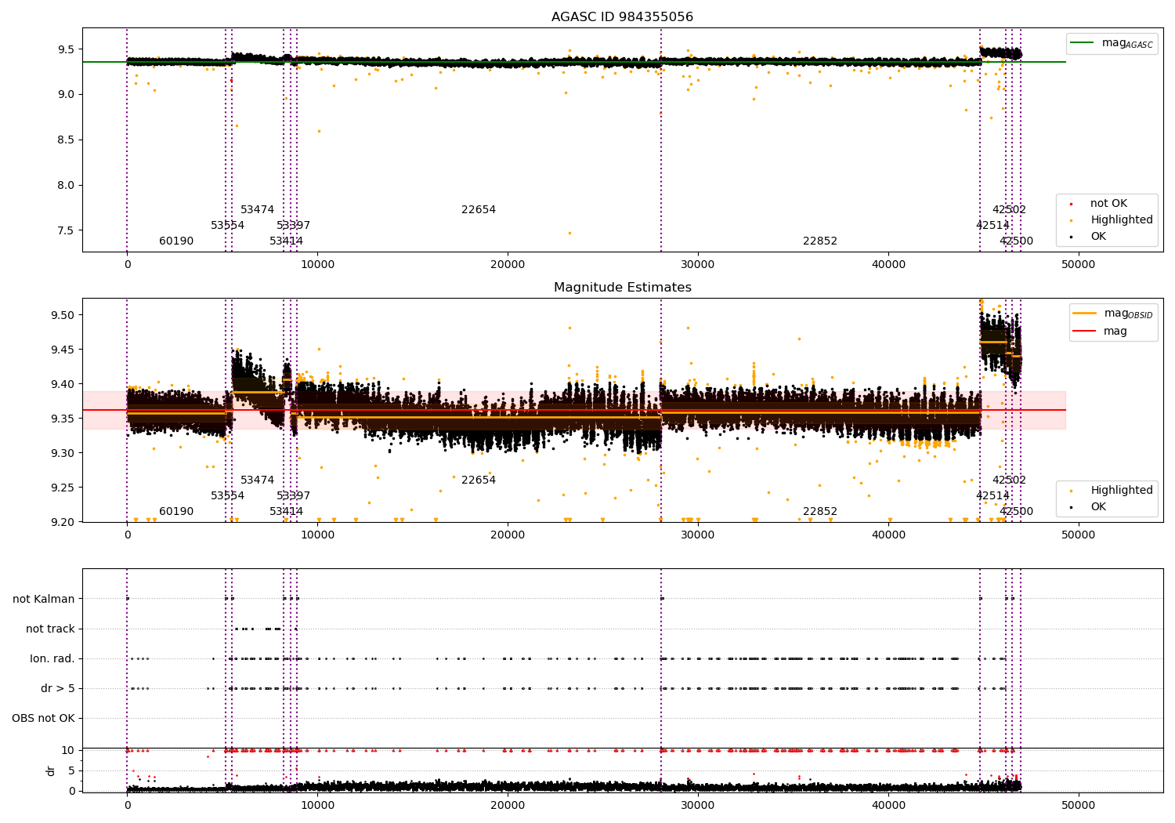Click OBSID label 53414 in the top plot
The width and height of the screenshot is (1175, 823).
tap(286, 241)
